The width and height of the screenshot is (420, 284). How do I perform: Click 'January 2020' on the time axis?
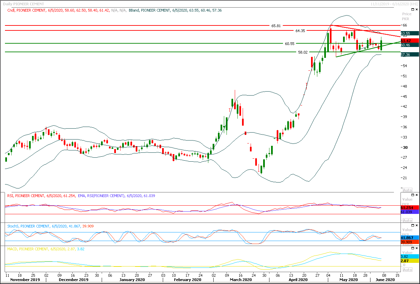pyautogui.click(x=131, y=280)
